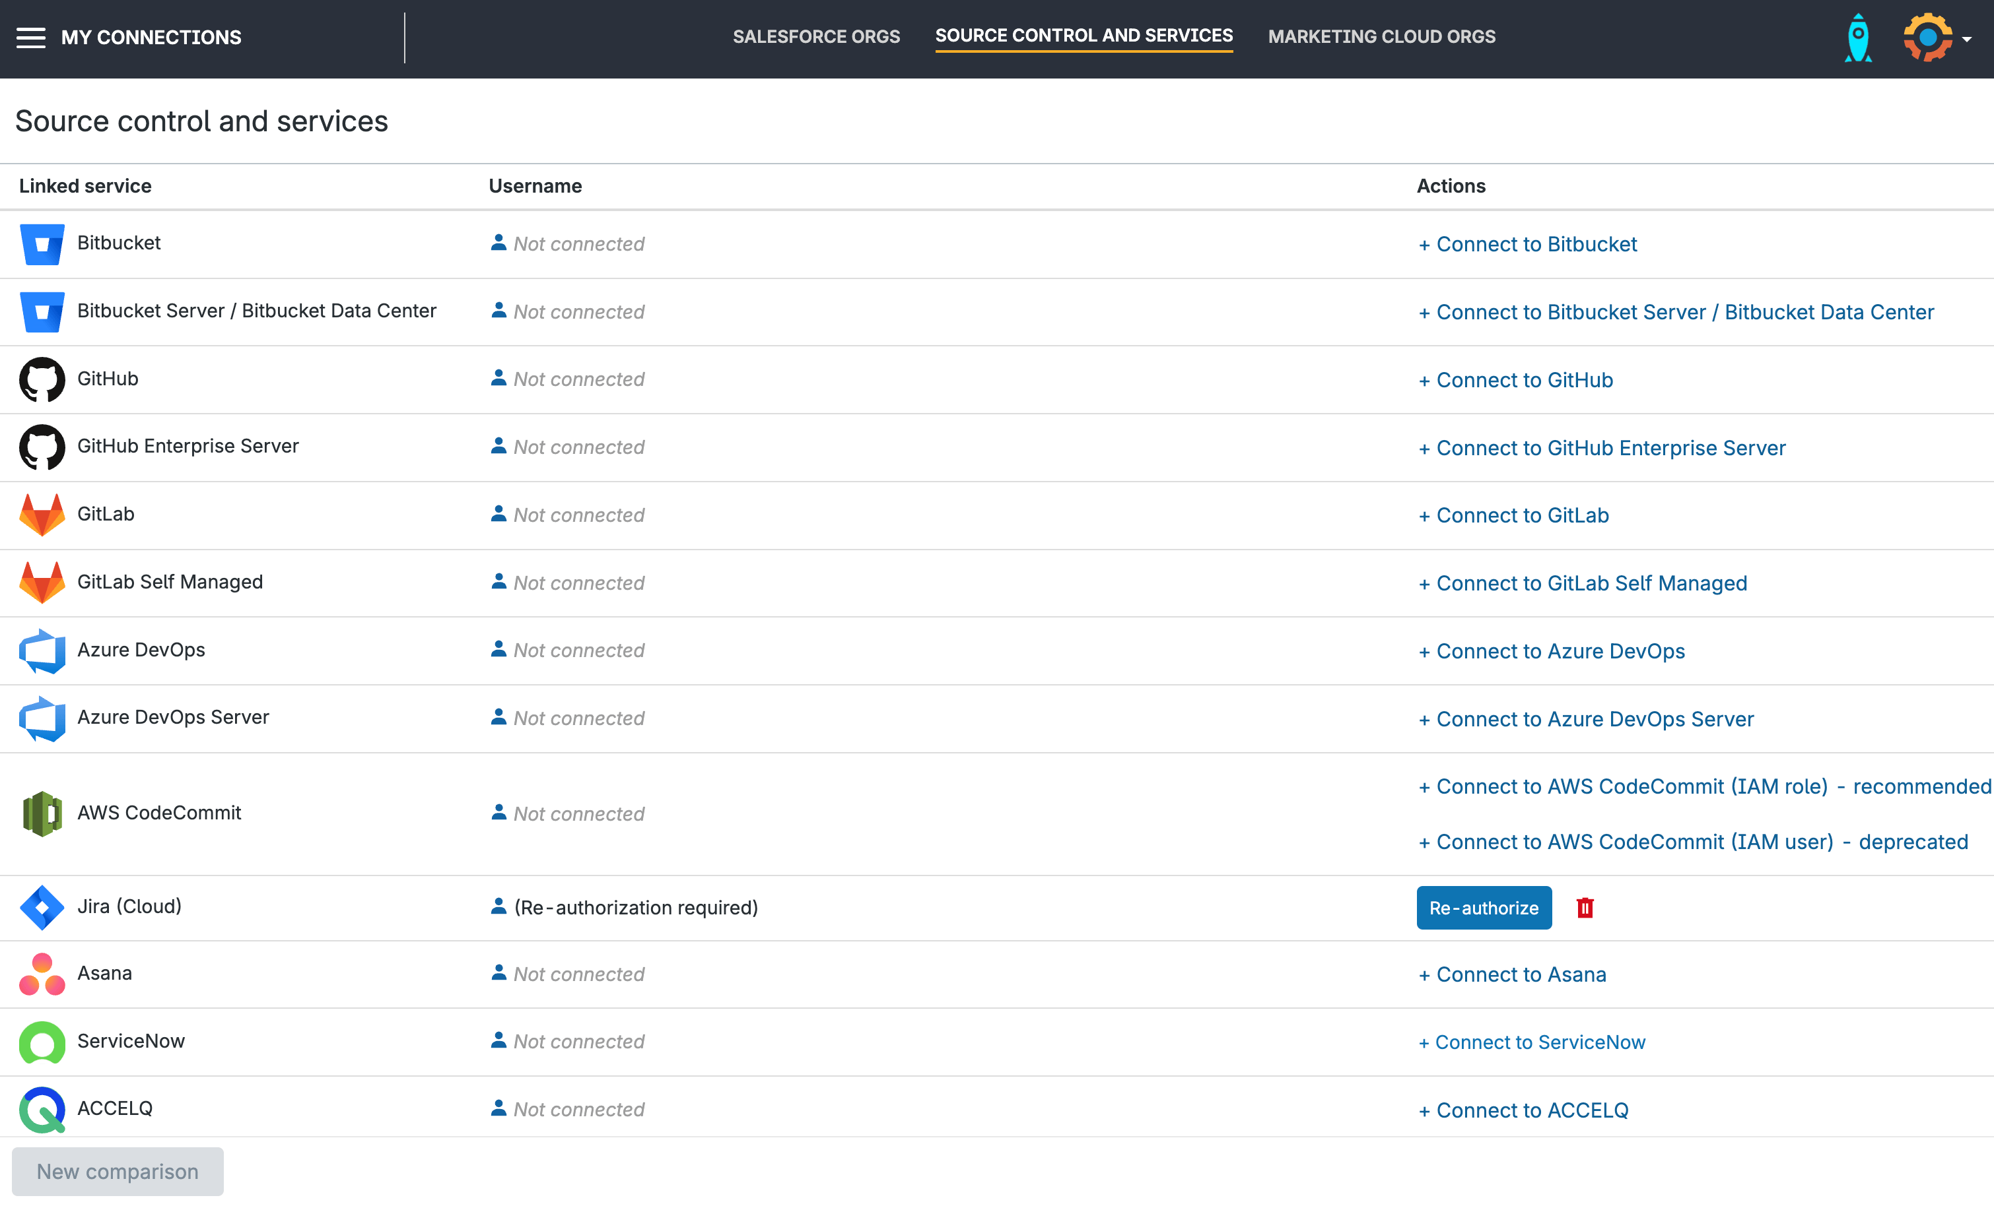Click the Asana logo
Viewport: 1994px width, 1206px height.
click(x=42, y=974)
